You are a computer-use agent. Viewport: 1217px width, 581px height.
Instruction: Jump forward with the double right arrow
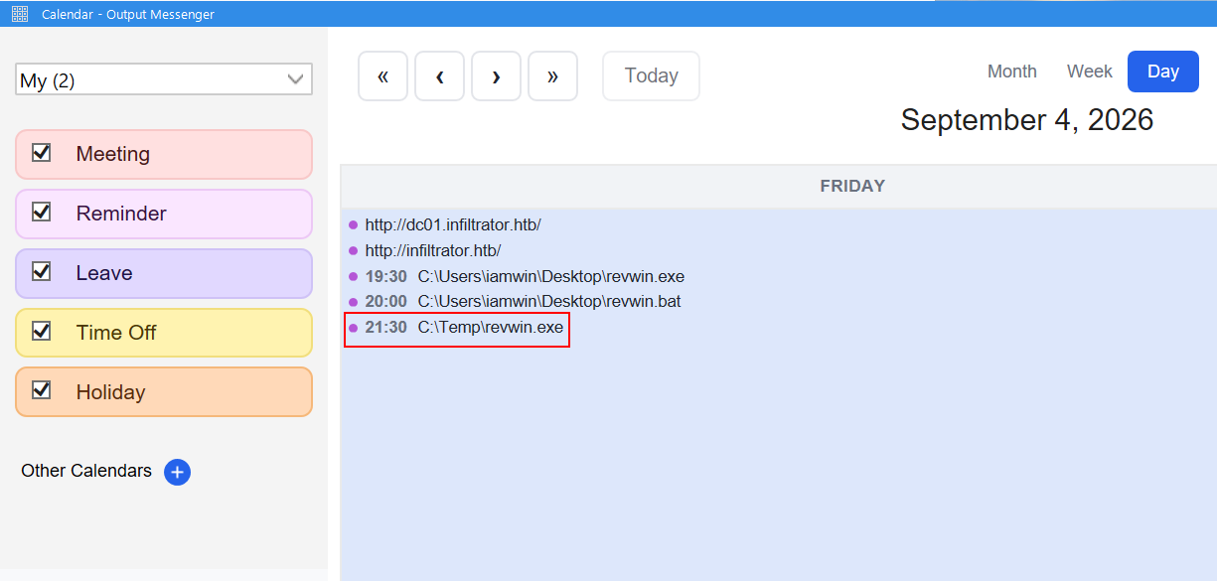click(553, 76)
